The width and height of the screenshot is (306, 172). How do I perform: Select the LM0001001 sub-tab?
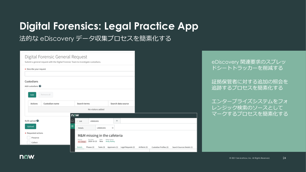click(x=105, y=128)
